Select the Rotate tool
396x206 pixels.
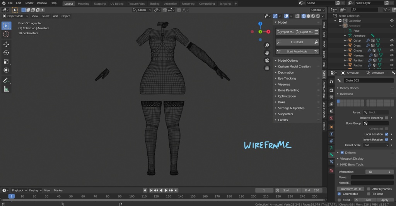pyautogui.click(x=6, y=53)
